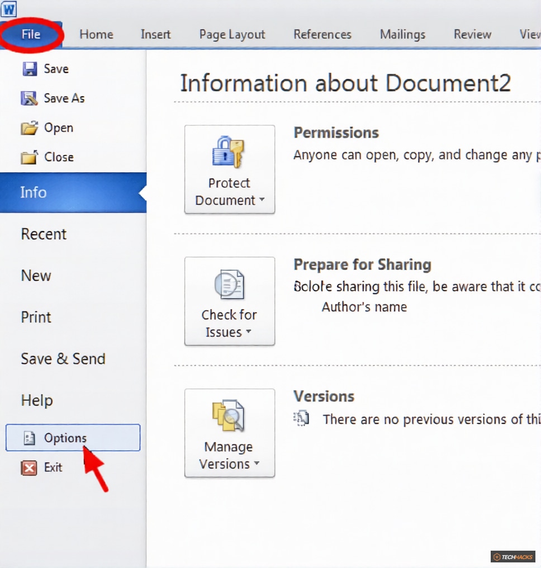Open a document via the Open folder icon
The image size is (541, 568).
coord(30,127)
